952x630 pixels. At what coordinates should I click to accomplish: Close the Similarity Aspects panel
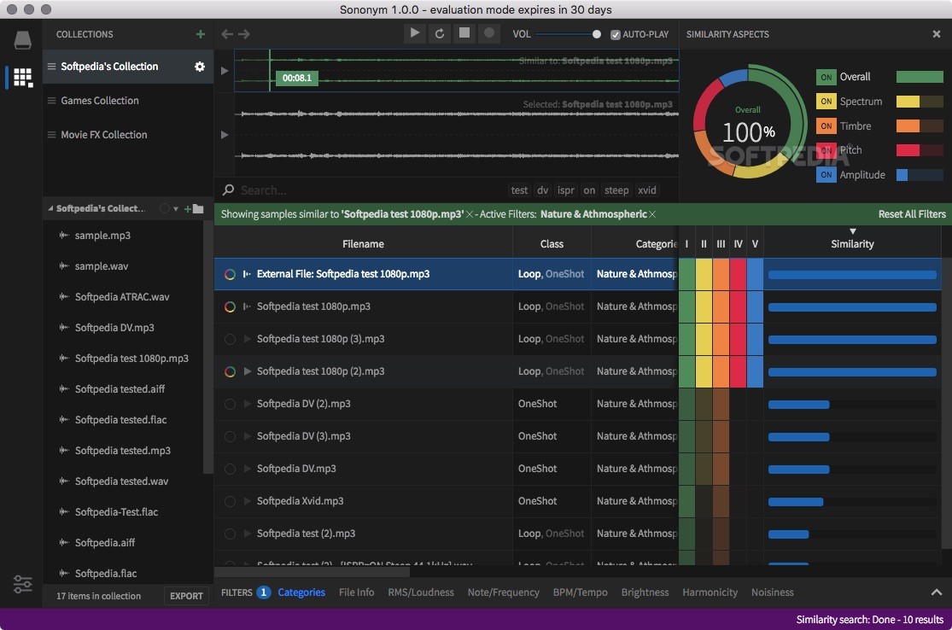coord(937,35)
